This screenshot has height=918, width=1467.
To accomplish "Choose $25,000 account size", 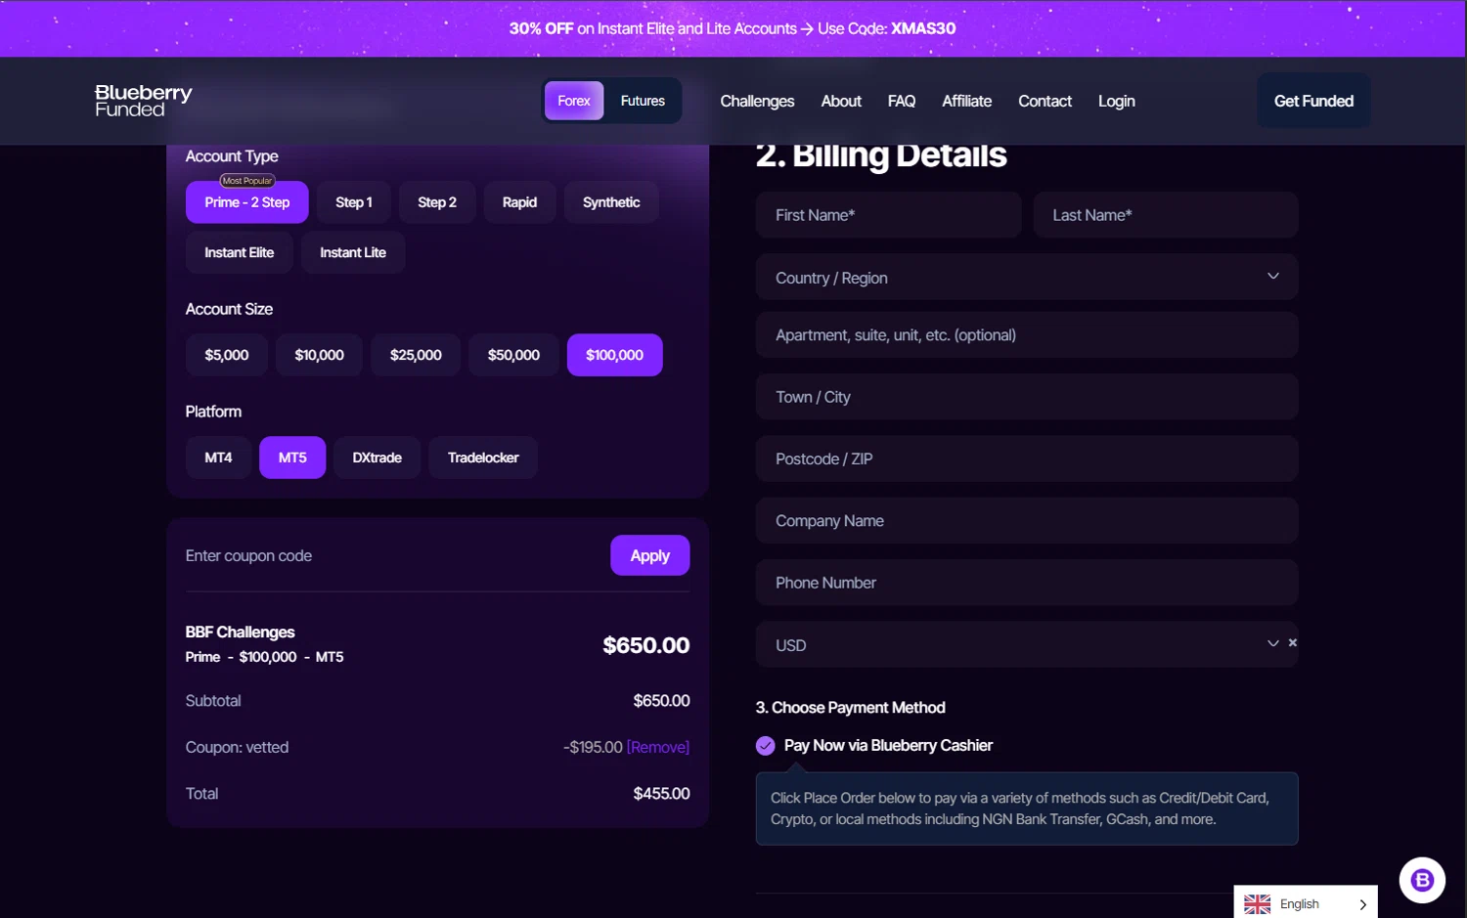I will point(416,355).
